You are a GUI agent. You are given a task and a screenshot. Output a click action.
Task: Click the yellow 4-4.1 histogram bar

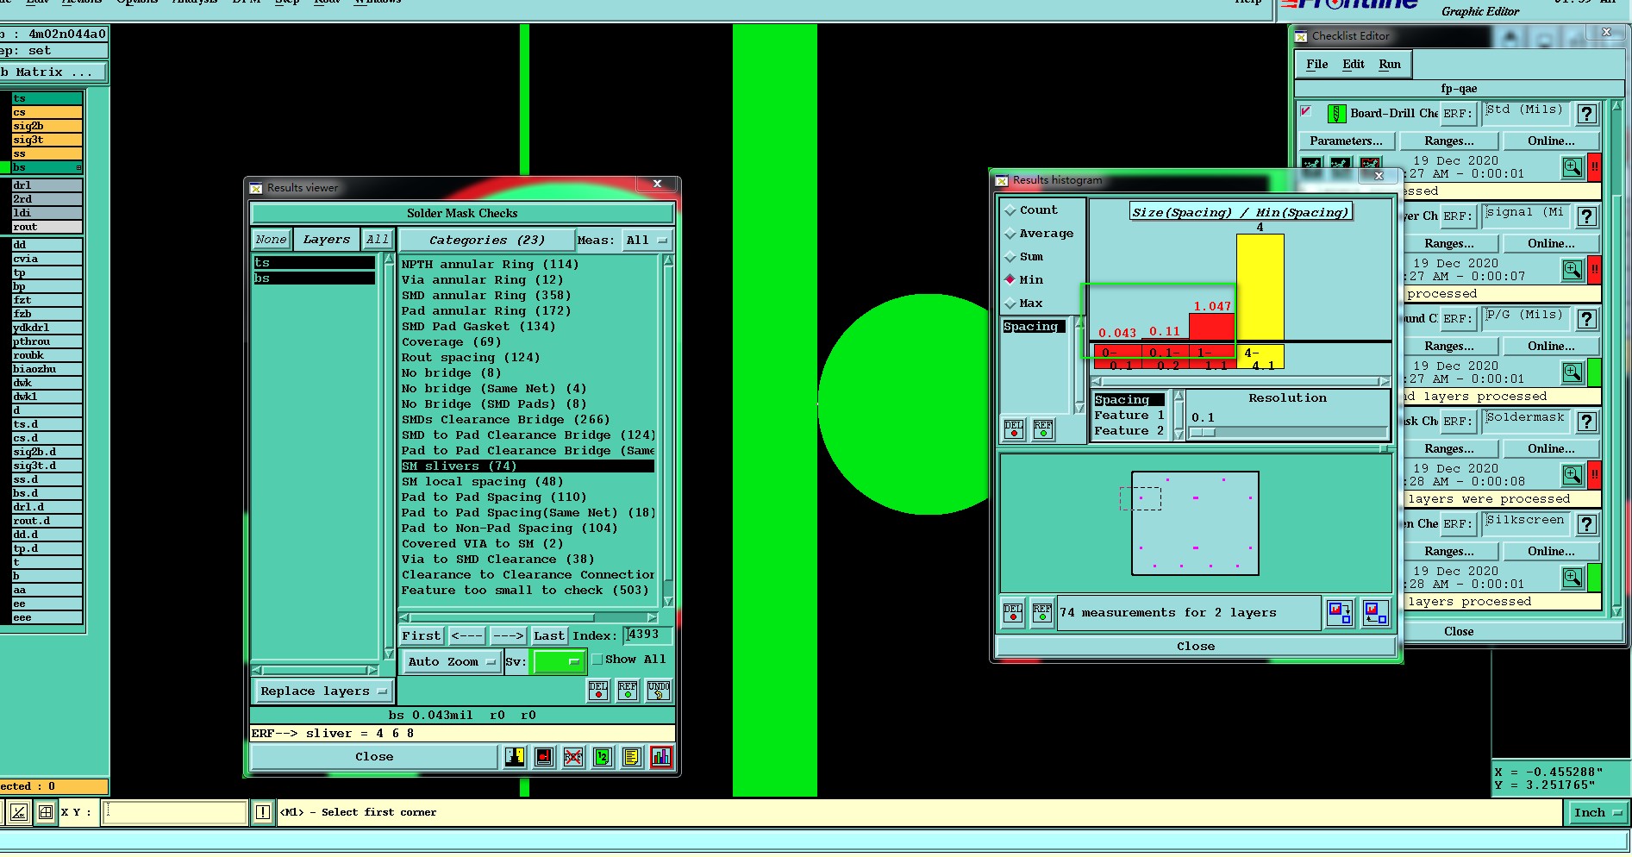[x=1260, y=287]
